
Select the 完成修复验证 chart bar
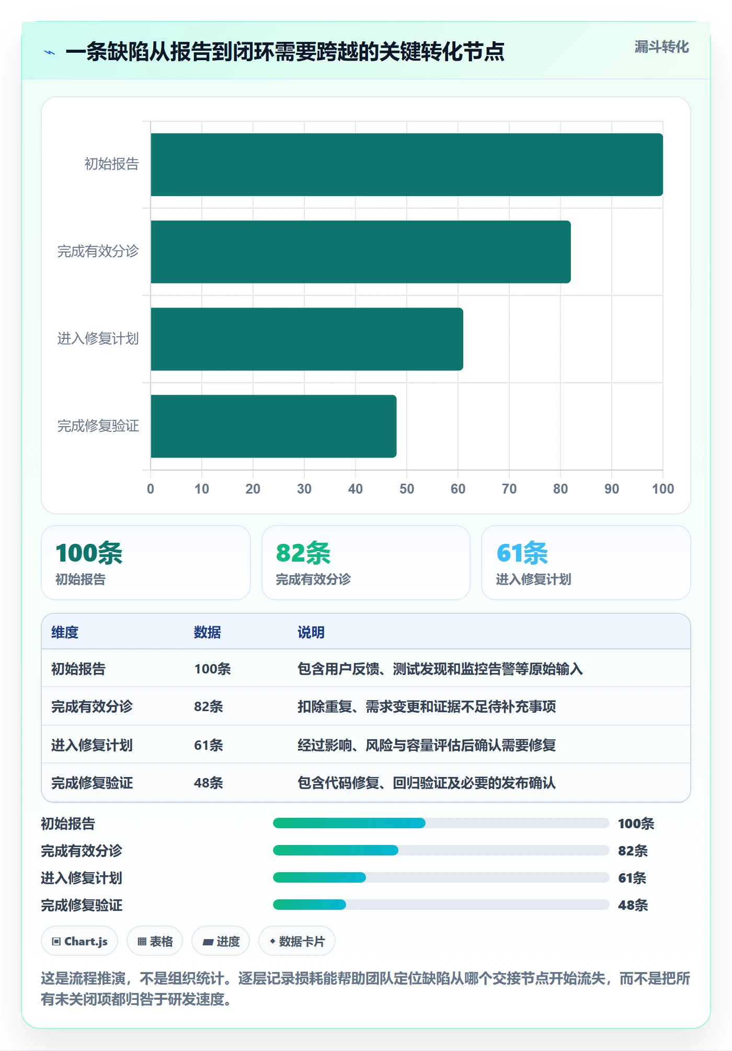tap(273, 426)
